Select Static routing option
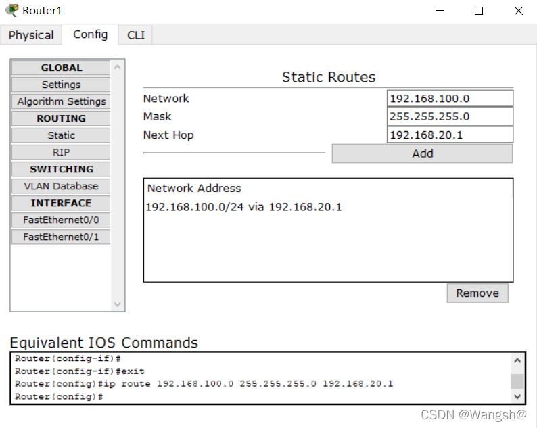The image size is (537, 428). pyautogui.click(x=61, y=135)
